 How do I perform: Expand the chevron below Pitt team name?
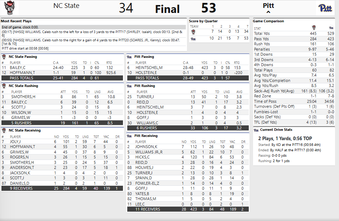[x=268, y=12]
